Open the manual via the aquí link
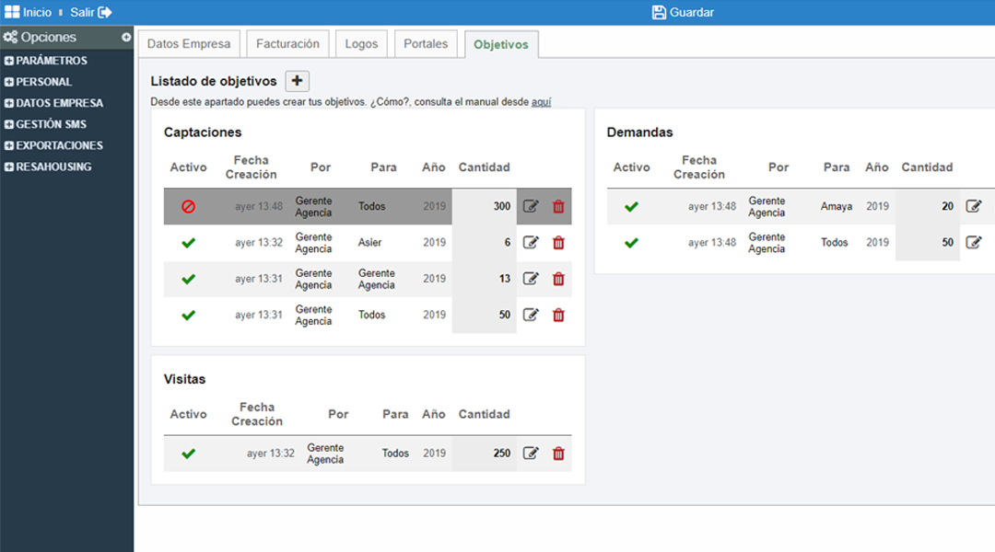 [x=542, y=102]
